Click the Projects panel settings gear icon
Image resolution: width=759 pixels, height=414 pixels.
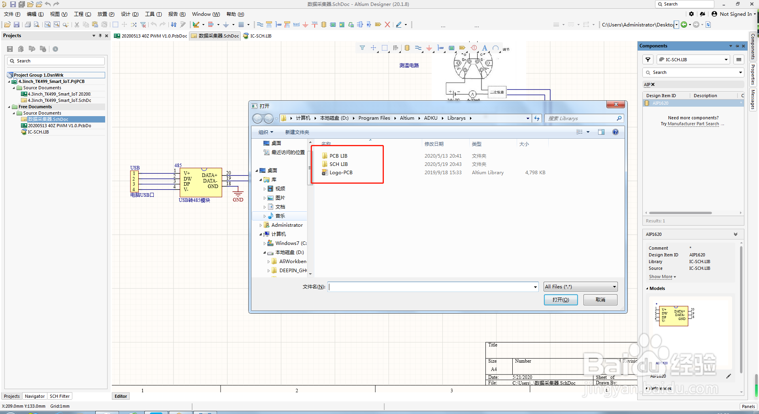(55, 49)
